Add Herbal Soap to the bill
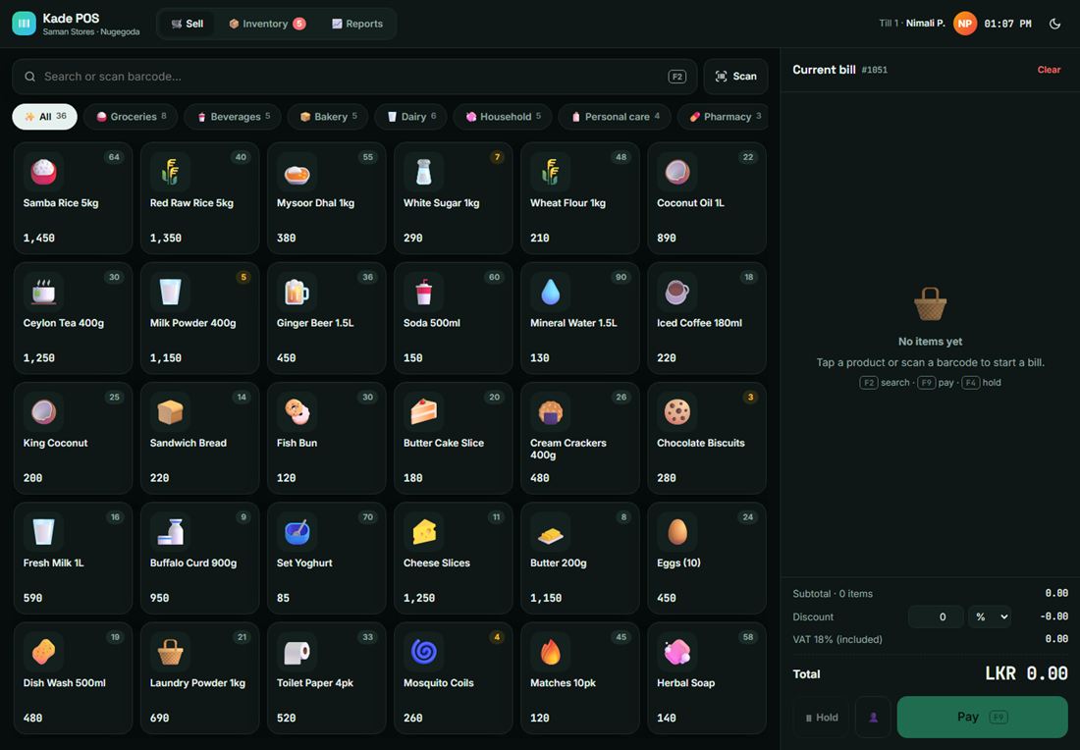1080x750 pixels. pyautogui.click(x=707, y=678)
